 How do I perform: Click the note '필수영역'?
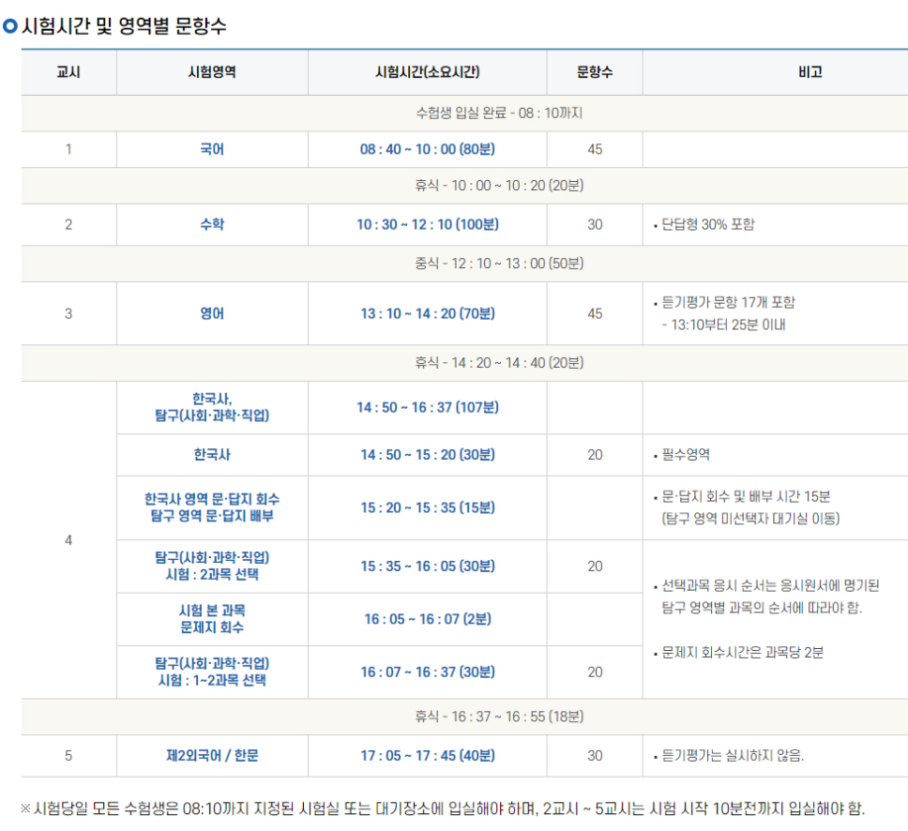coord(686,455)
